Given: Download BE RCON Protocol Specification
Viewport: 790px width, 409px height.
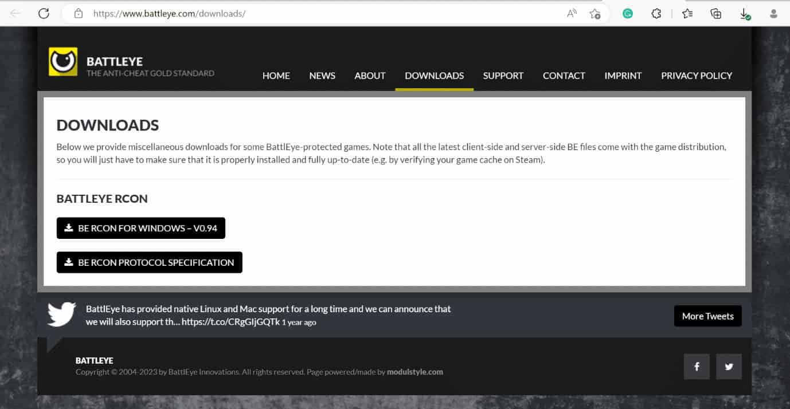Looking at the screenshot, I should pyautogui.click(x=150, y=262).
